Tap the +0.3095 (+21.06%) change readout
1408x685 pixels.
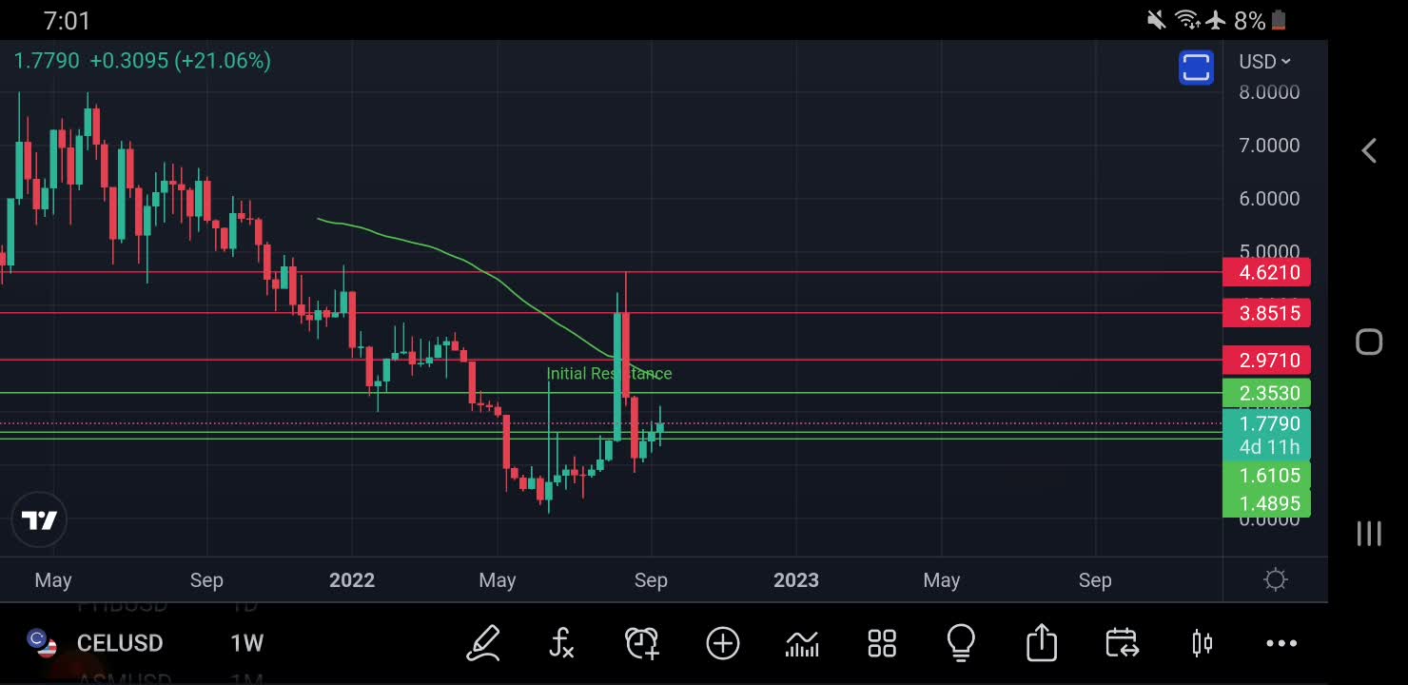coord(180,61)
